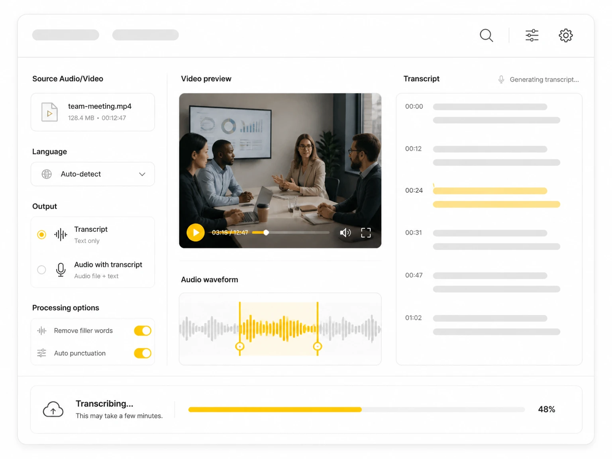The width and height of the screenshot is (612, 459).
Task: Click the sliders icon beside Auto punctuation
Action: 42,353
